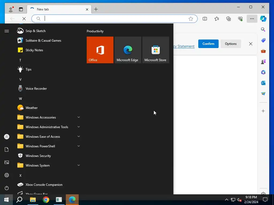Open Browser essentials heart icon
This screenshot has width=274, height=205.
pyautogui.click(x=240, y=19)
